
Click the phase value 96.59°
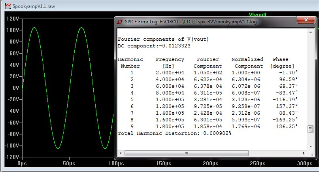[288, 79]
